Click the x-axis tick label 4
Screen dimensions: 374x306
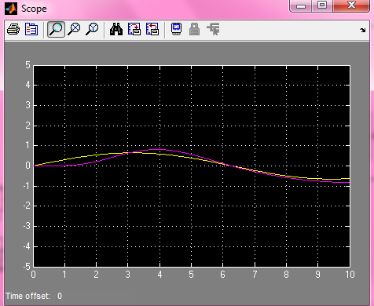[159, 275]
